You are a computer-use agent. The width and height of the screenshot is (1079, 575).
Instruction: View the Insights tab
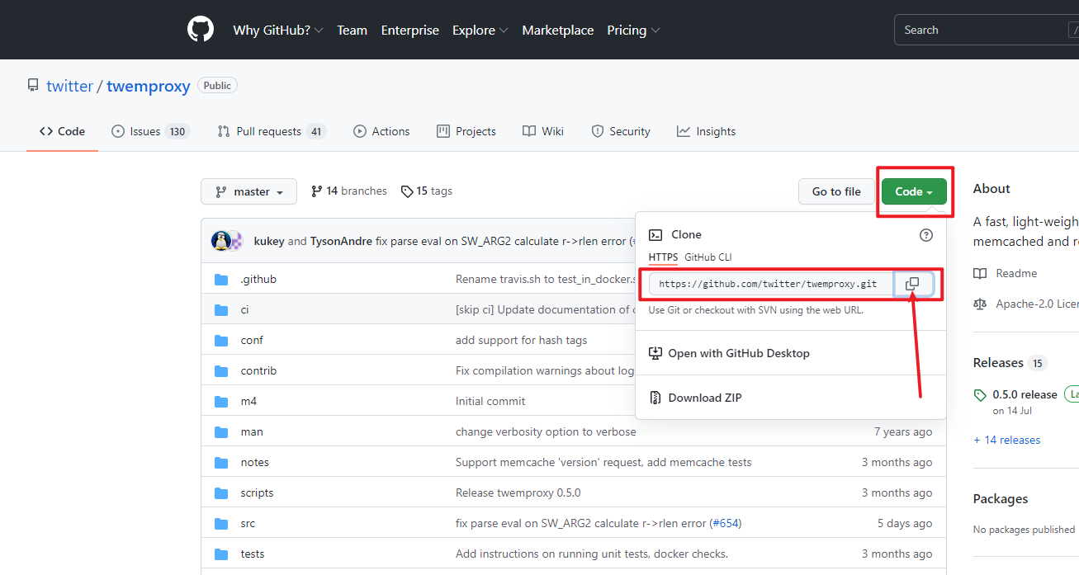pos(706,131)
